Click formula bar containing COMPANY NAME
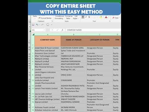149x112 pixels. coord(93,30)
